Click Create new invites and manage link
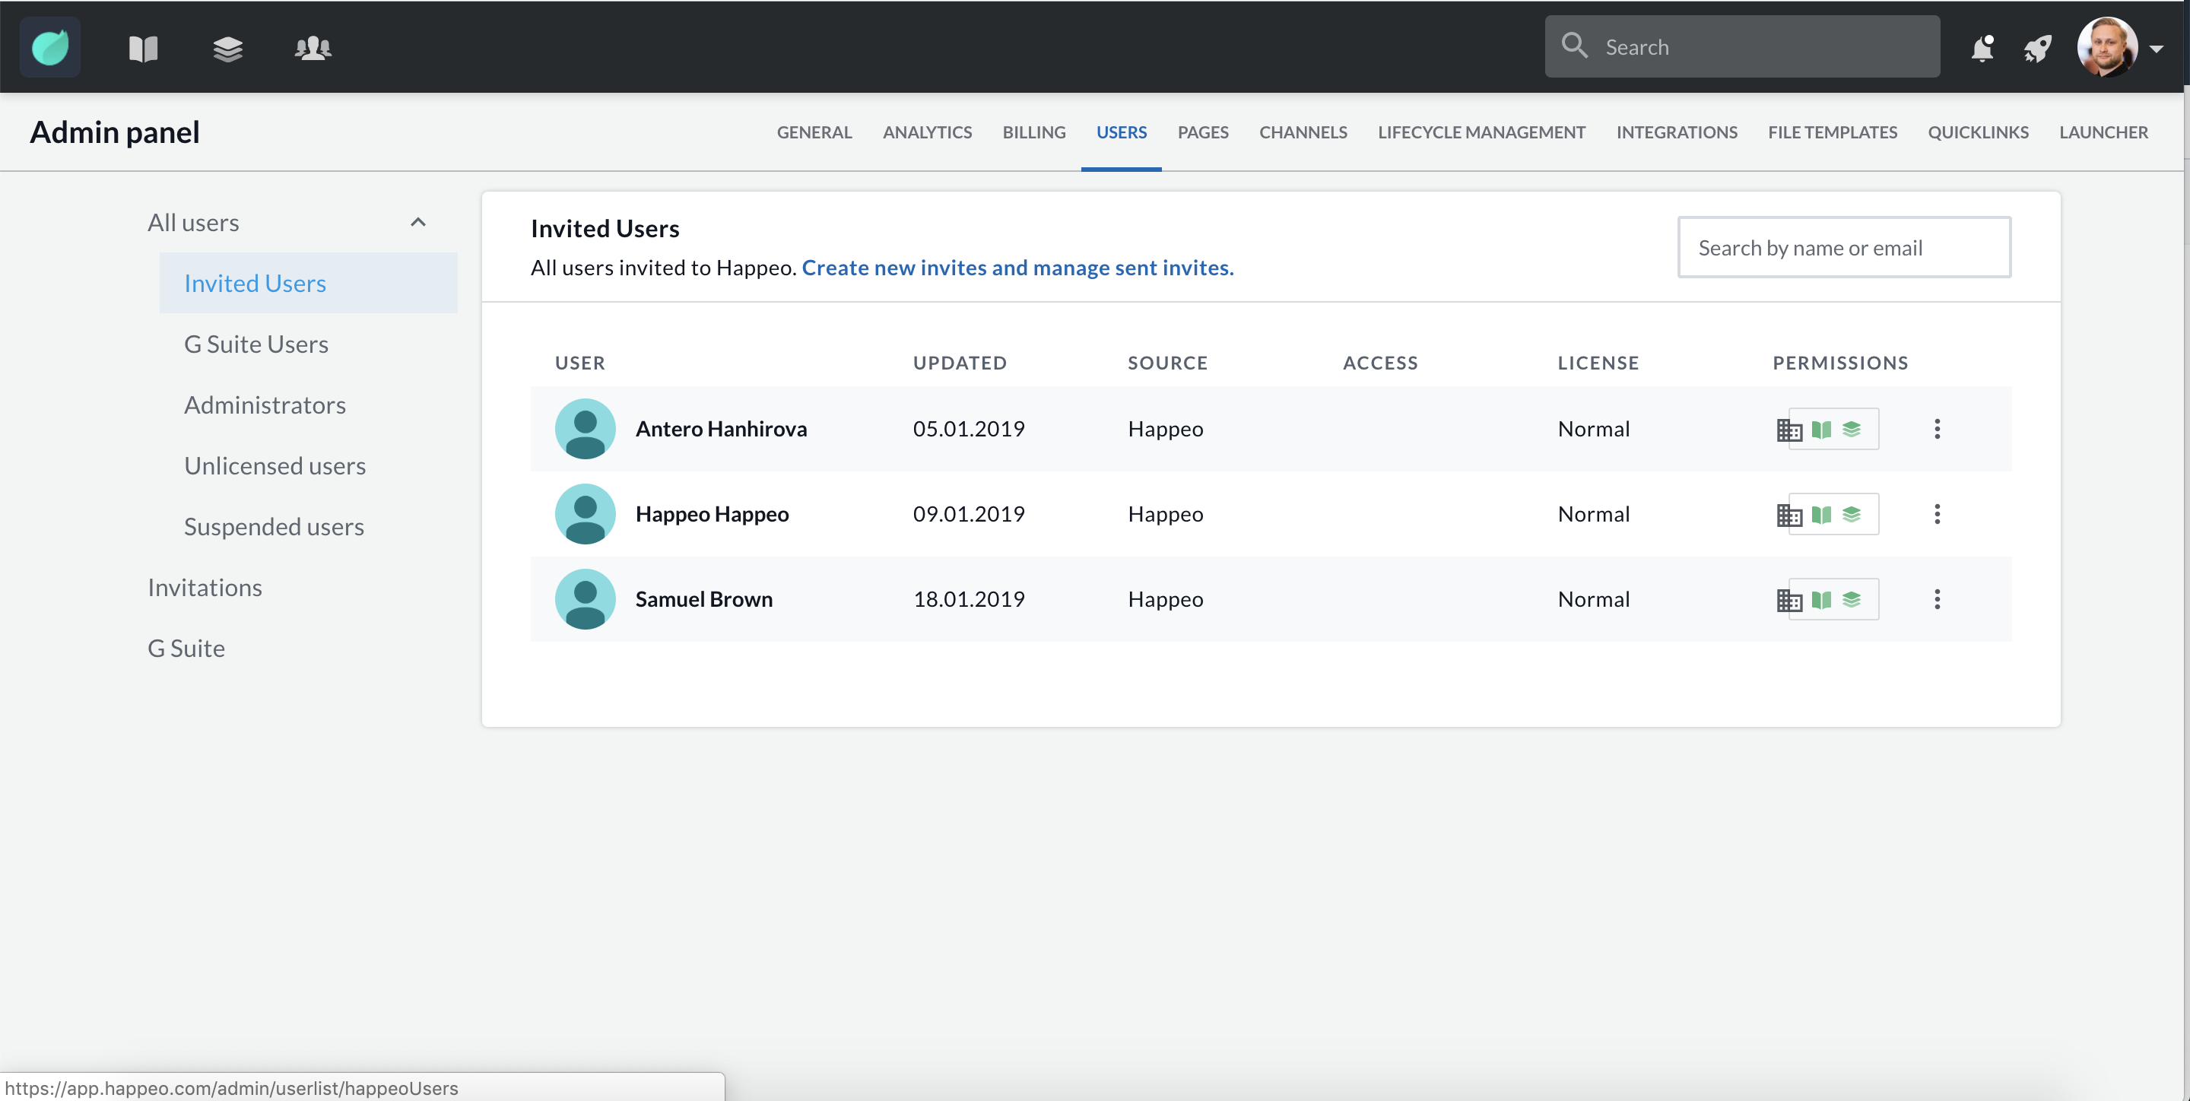The height and width of the screenshot is (1101, 2190). (1017, 268)
